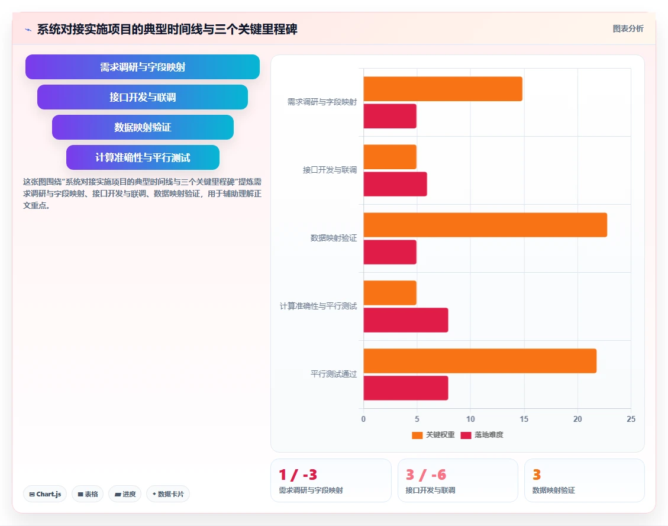The image size is (668, 526).
Task: Click the x-axis tick label 20
Action: pyautogui.click(x=577, y=419)
